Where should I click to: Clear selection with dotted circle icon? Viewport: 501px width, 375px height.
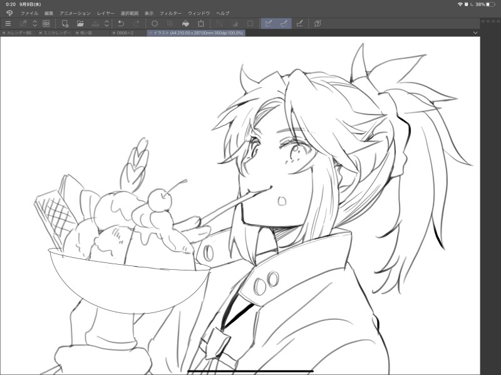[155, 23]
